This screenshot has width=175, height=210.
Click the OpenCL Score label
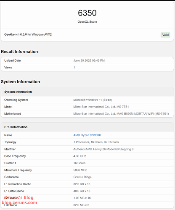(87, 22)
